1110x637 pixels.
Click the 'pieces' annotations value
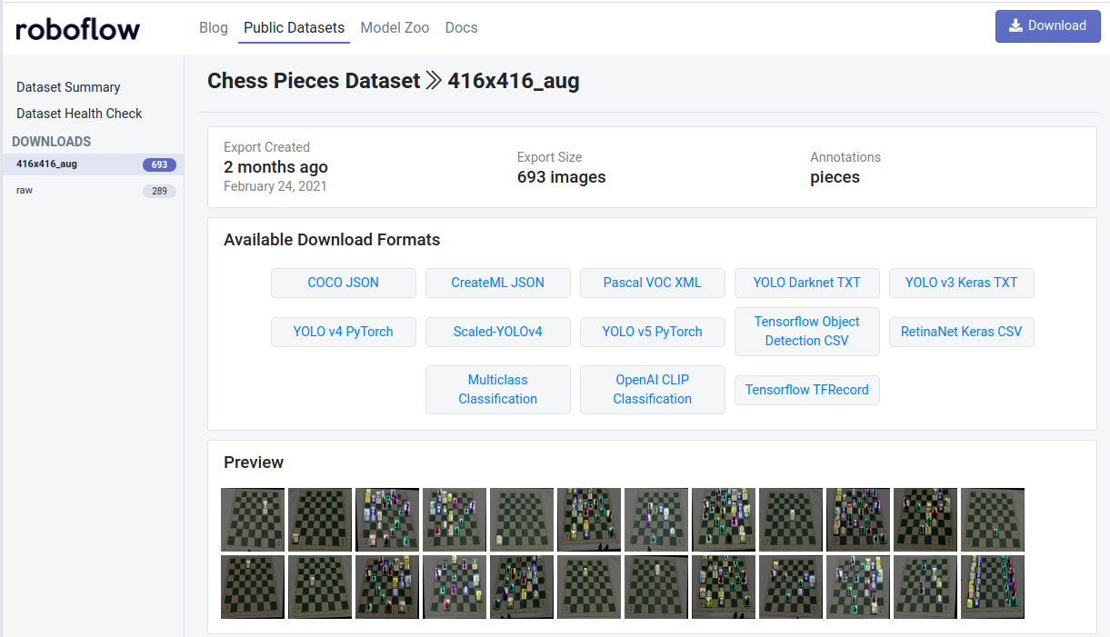(x=835, y=177)
